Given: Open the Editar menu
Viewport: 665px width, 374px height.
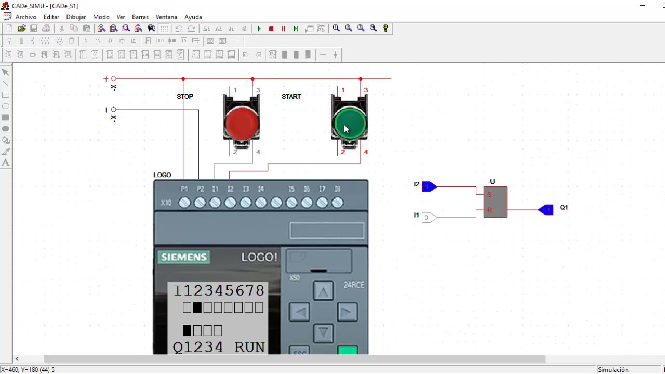Looking at the screenshot, I should pos(51,17).
